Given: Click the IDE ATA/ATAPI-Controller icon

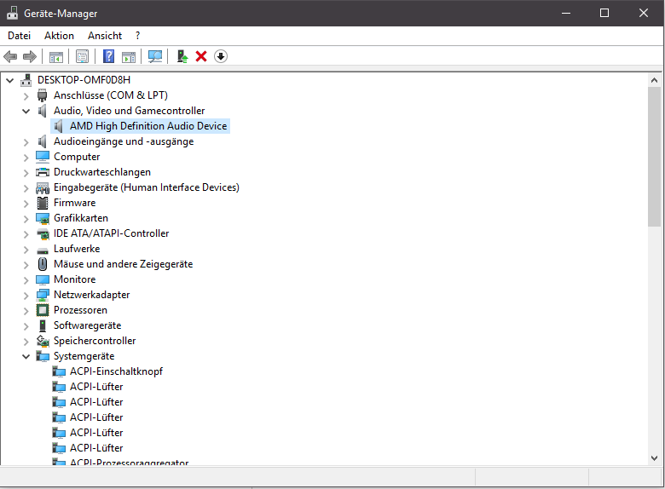Looking at the screenshot, I should [43, 233].
